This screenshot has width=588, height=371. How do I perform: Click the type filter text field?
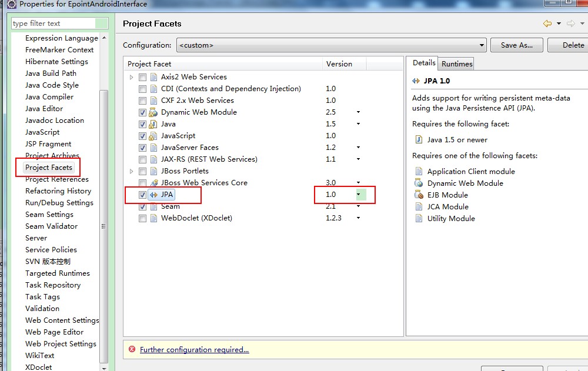pos(60,24)
